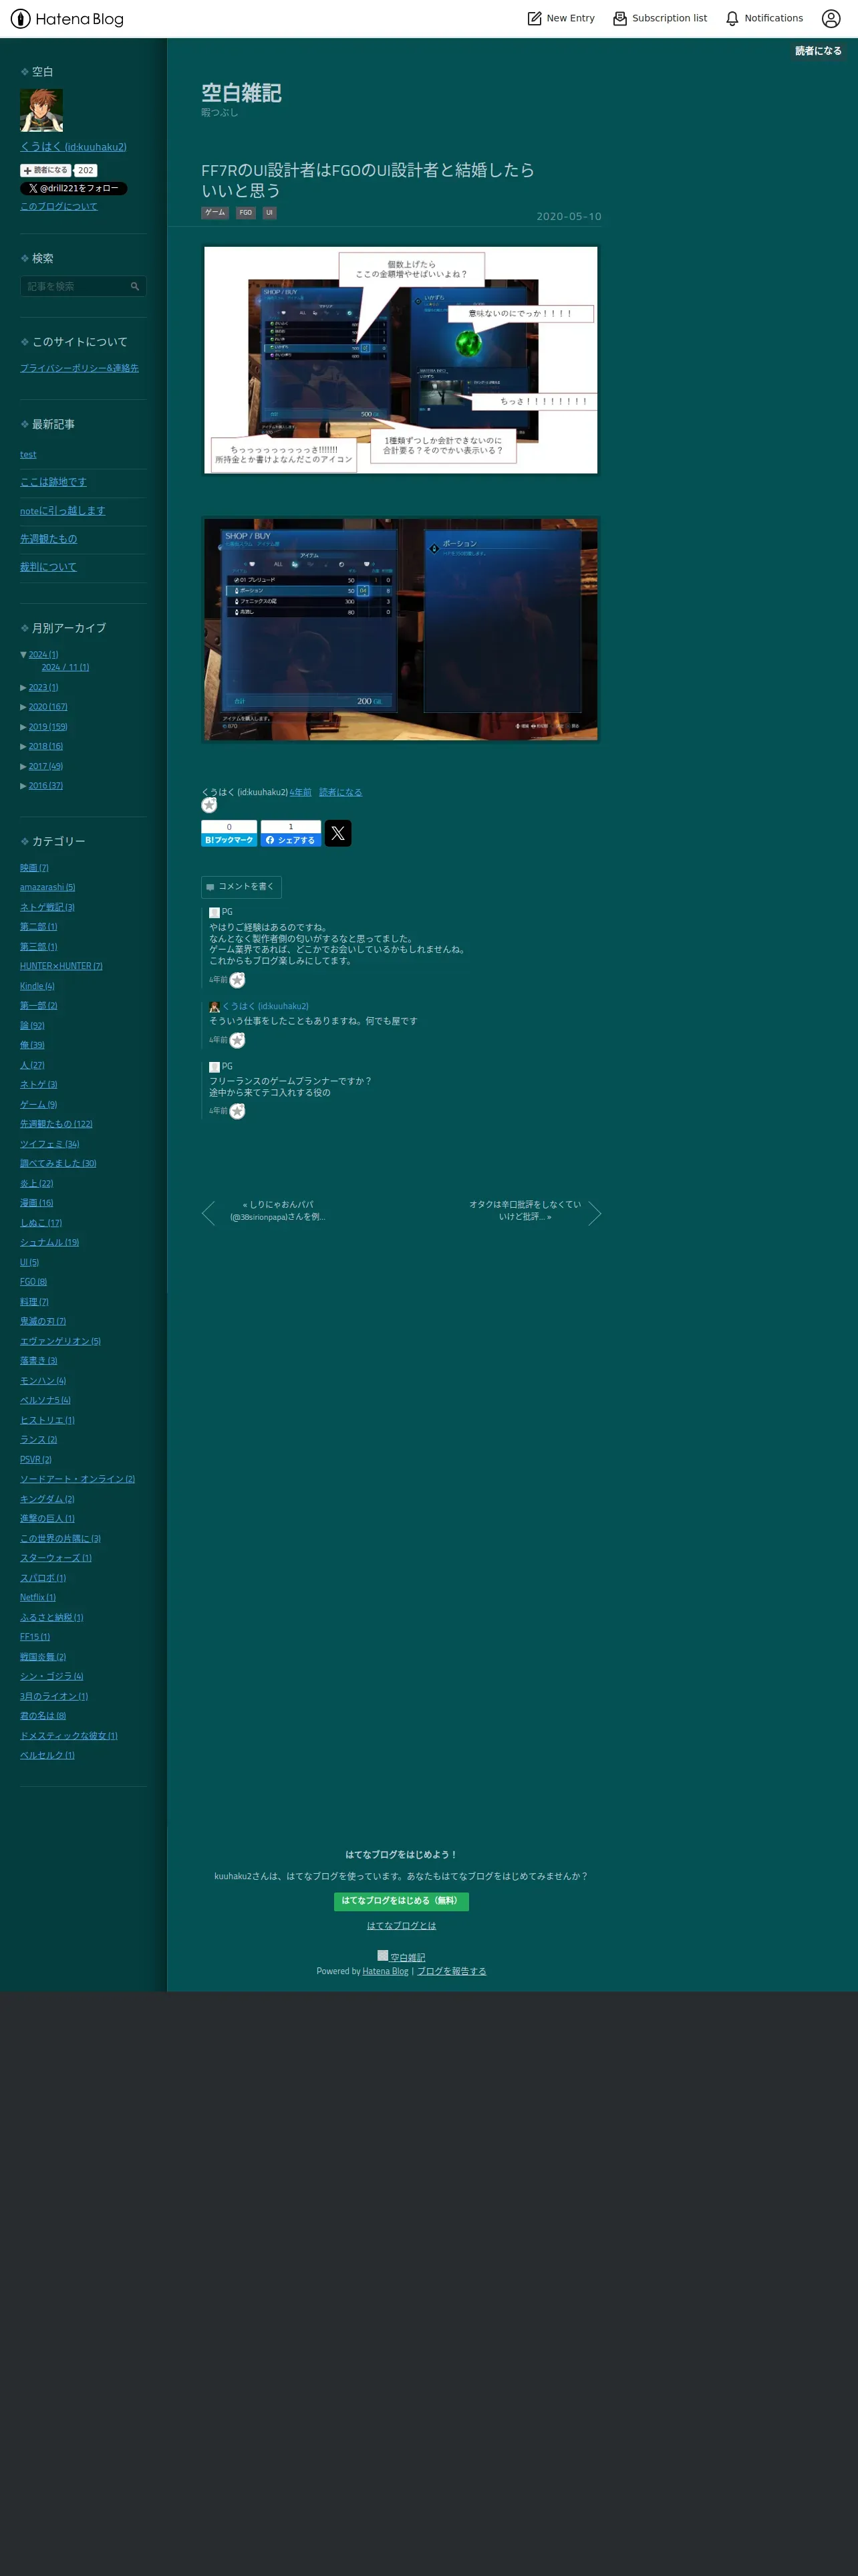858x2576 pixels.
Task: Open このブログについて link
Action: (x=59, y=206)
